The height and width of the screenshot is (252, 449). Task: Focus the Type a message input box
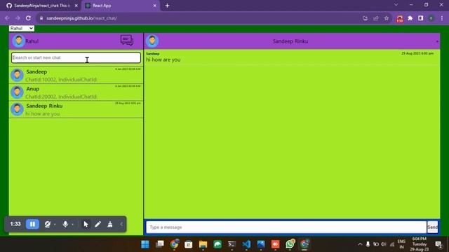pyautogui.click(x=286, y=227)
